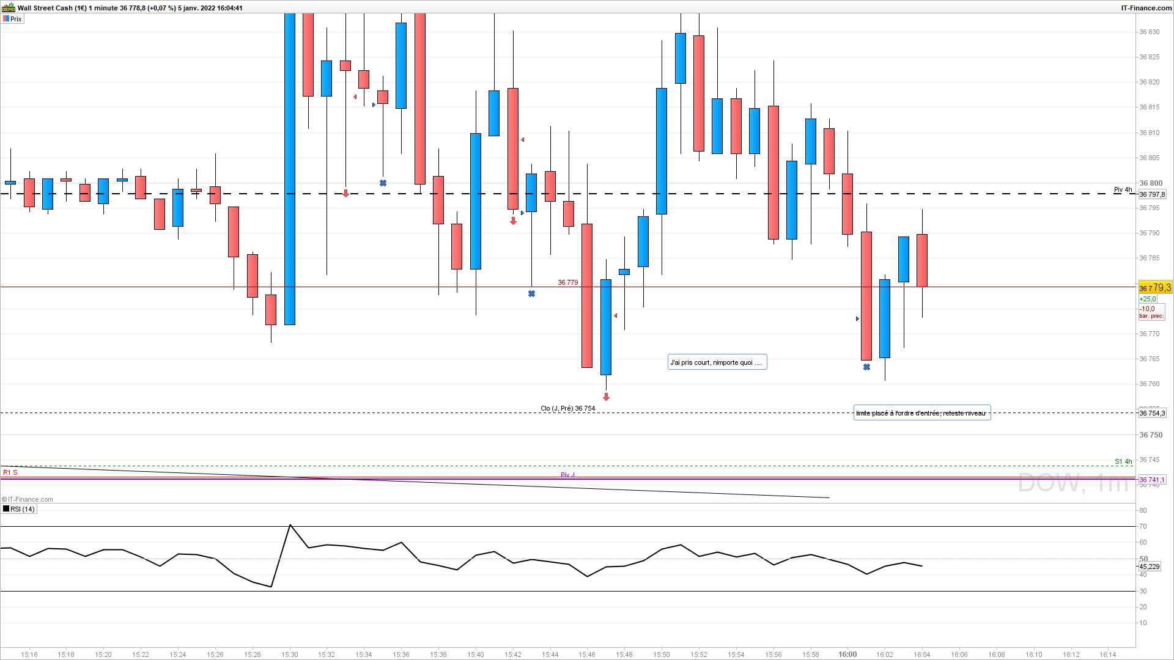Click the 36 797,8 Piv 4h price label
Screen dimensions: 1174x660
click(1152, 194)
